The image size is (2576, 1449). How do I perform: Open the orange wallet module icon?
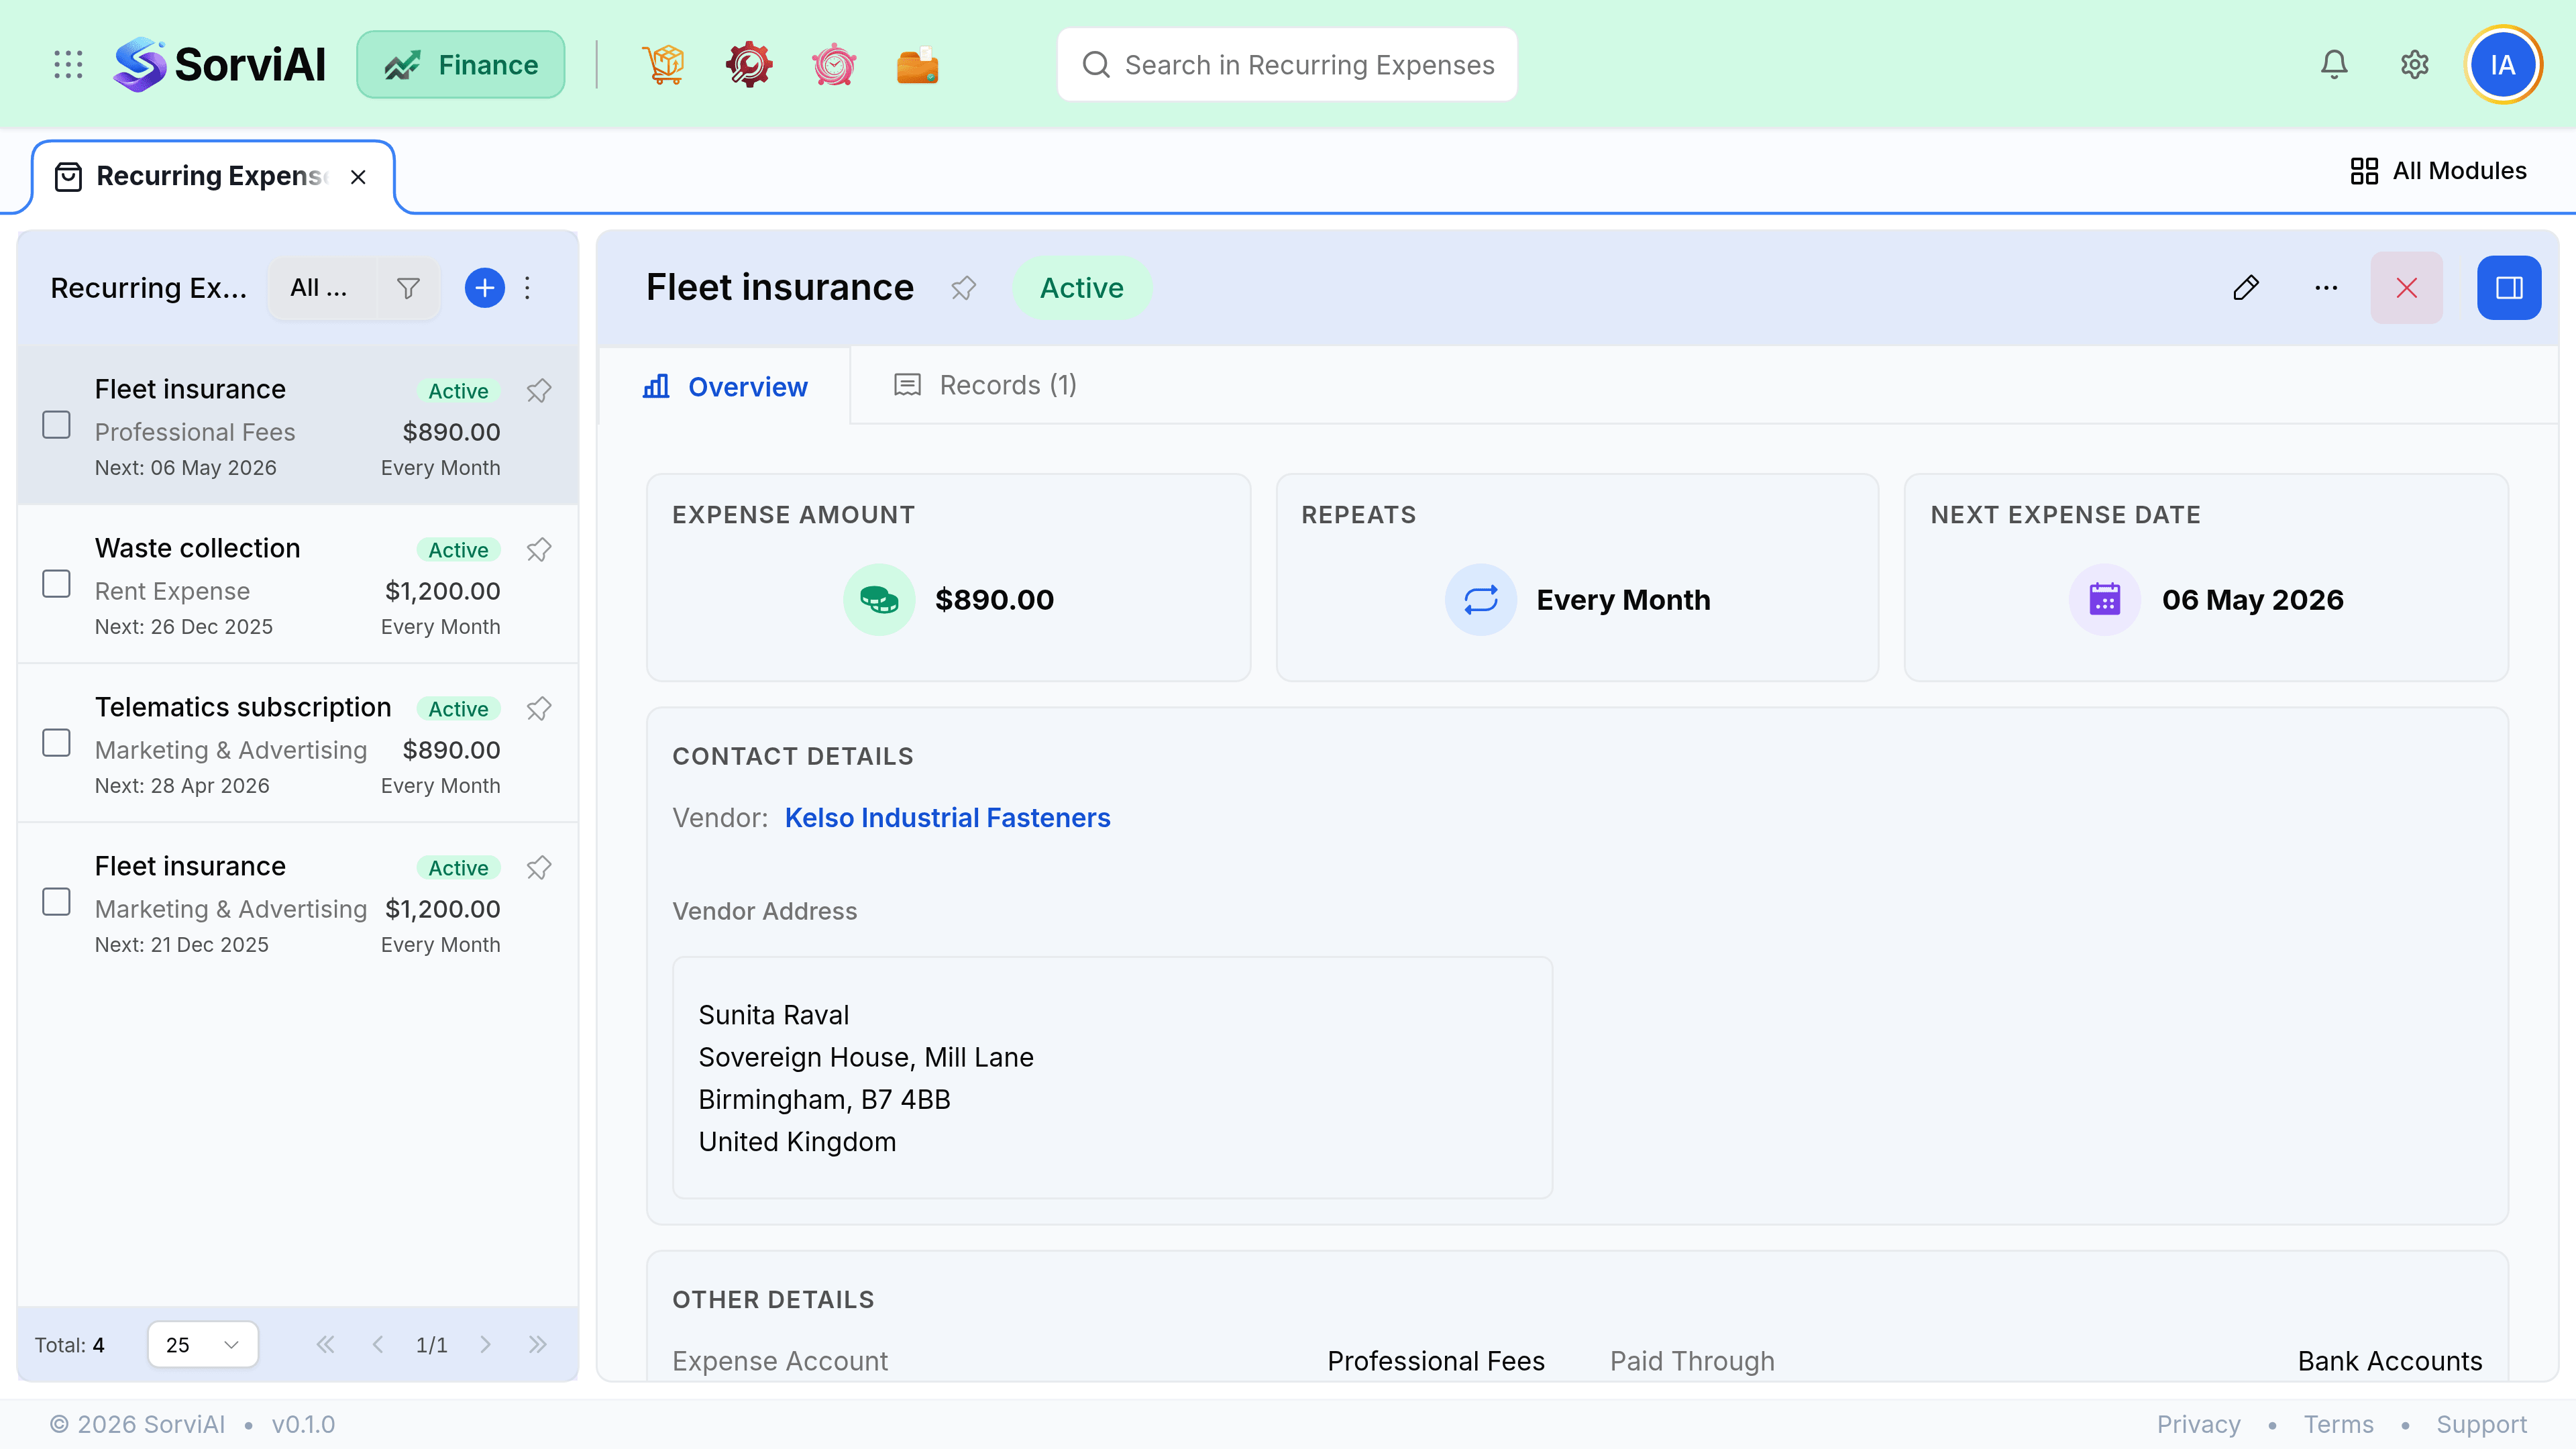(917, 65)
